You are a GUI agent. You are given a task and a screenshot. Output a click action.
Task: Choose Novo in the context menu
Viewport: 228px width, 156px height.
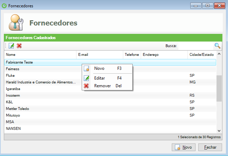[107, 68]
